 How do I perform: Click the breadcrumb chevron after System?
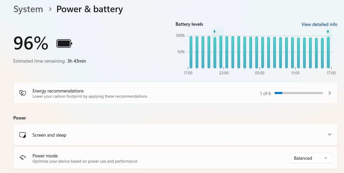coord(50,9)
